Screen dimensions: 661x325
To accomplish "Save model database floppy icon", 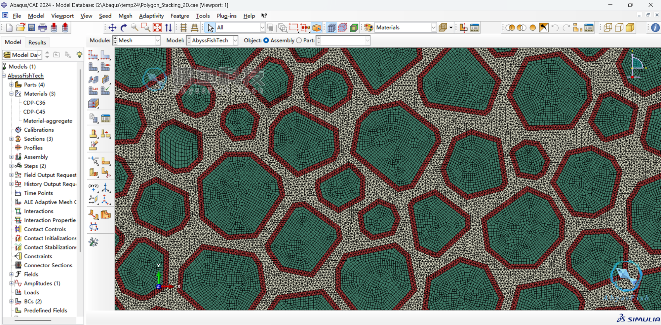I will [x=31, y=28].
